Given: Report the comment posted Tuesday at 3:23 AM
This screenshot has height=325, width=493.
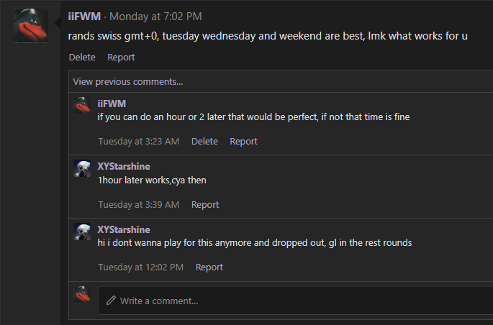Looking at the screenshot, I should (243, 142).
